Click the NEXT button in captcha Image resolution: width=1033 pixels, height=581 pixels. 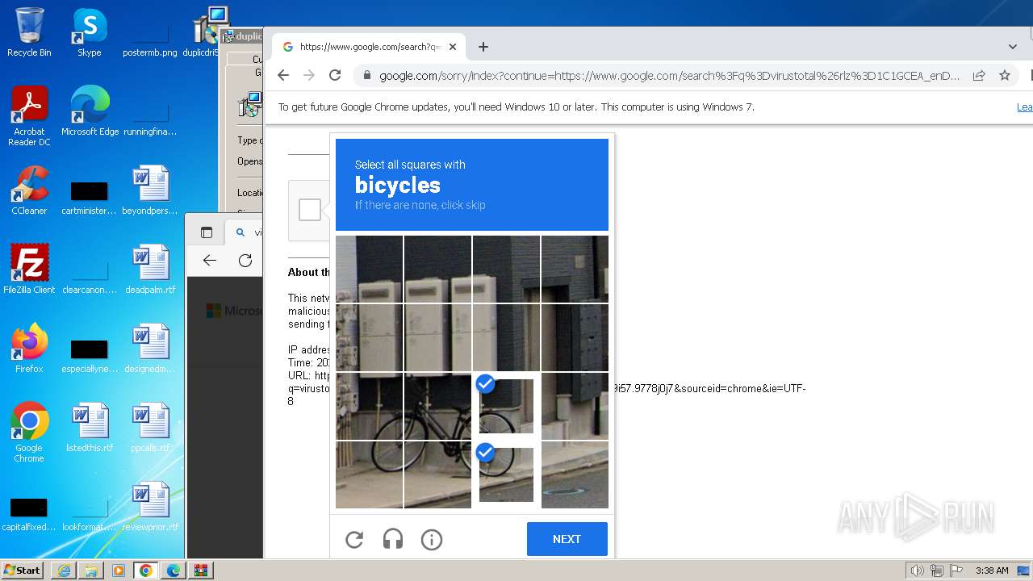pyautogui.click(x=567, y=539)
